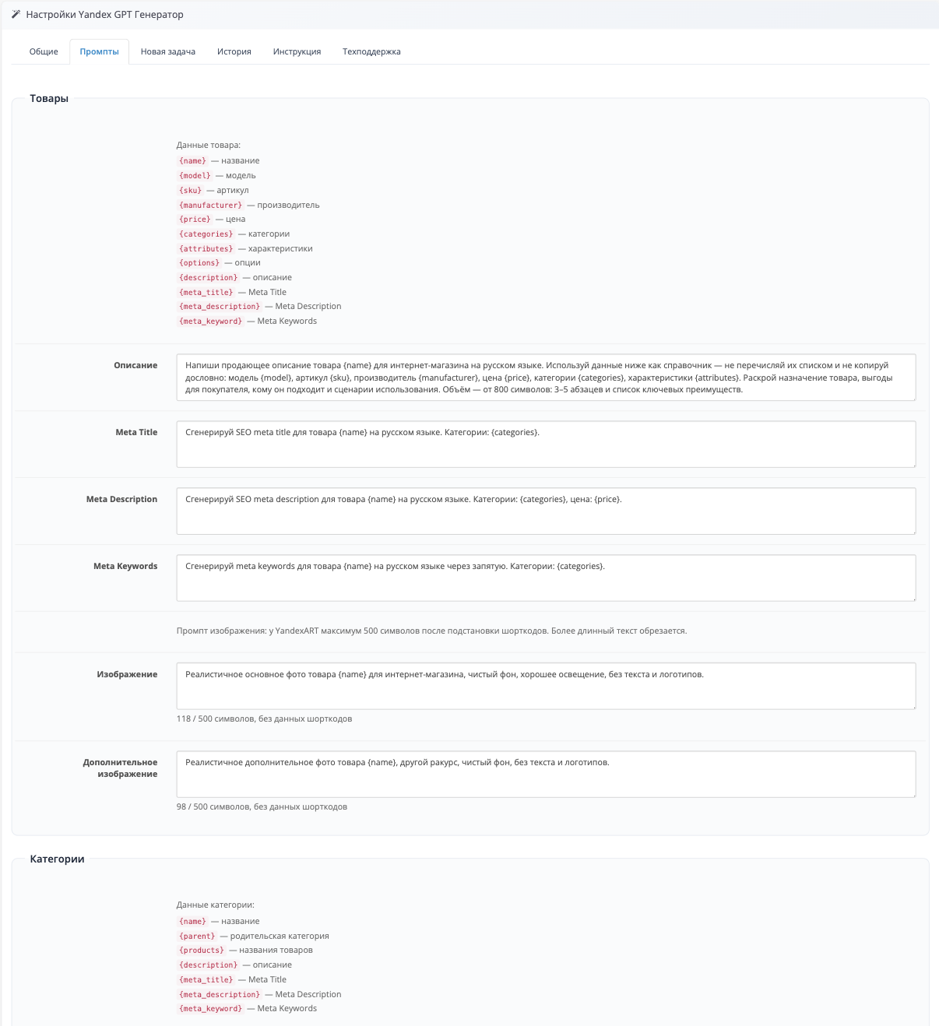
Task: Click the Meta Title field label
Action: [136, 432]
